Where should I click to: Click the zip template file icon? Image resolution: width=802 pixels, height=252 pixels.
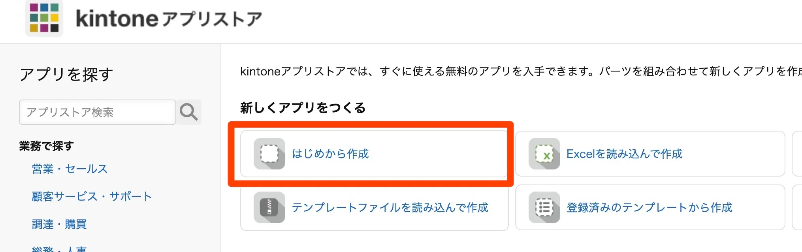[269, 207]
